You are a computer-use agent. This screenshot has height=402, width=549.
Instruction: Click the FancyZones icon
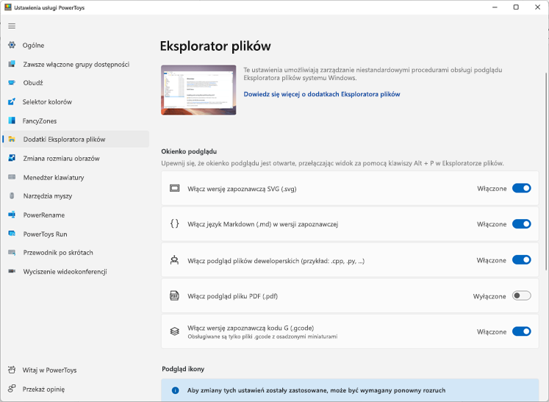[x=12, y=121]
